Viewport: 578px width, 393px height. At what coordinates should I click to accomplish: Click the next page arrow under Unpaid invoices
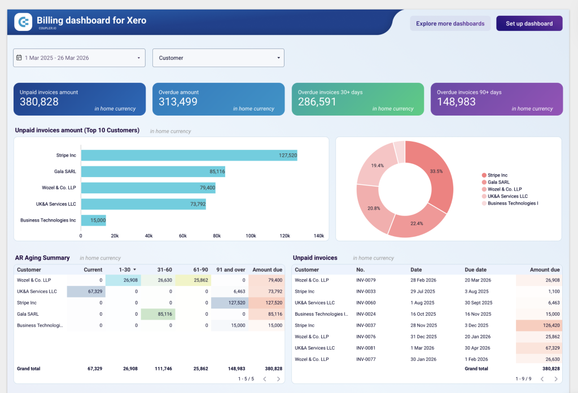pyautogui.click(x=556, y=379)
